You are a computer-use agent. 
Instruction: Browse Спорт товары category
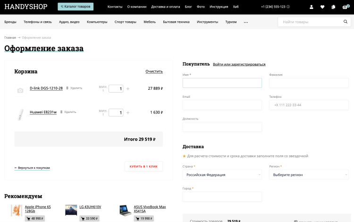point(125,22)
